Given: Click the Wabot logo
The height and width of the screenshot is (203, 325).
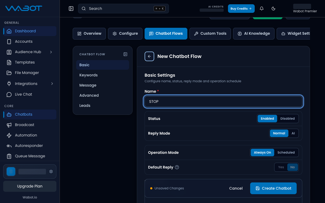Looking at the screenshot, I should coord(24,9).
